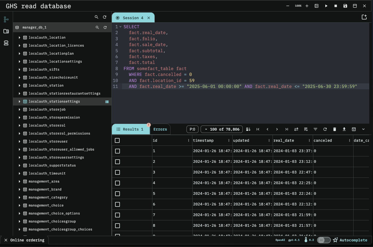This screenshot has height=247, width=373.
Task: Add a new session tab icon
Action: point(364,17)
